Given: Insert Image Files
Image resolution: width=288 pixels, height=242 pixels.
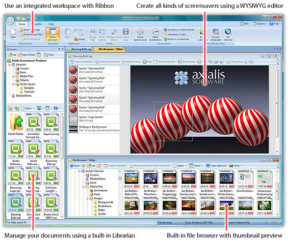Looking at the screenshot, I should coord(93,34).
